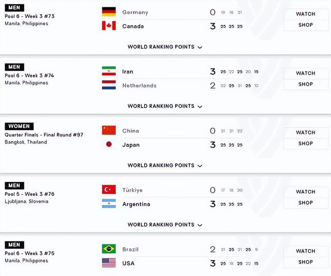Select the WOMEN tag on match #97
331x276 pixels.
coord(19,126)
